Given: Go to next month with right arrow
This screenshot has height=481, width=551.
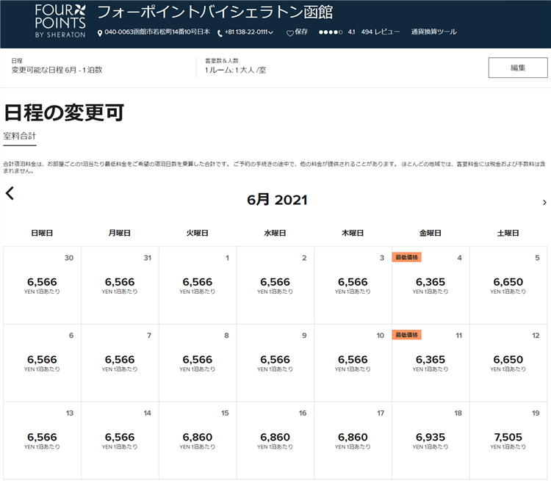Looking at the screenshot, I should [544, 202].
